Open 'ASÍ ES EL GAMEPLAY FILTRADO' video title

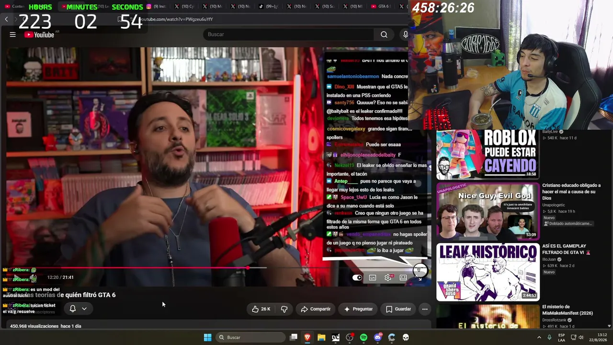click(567, 249)
